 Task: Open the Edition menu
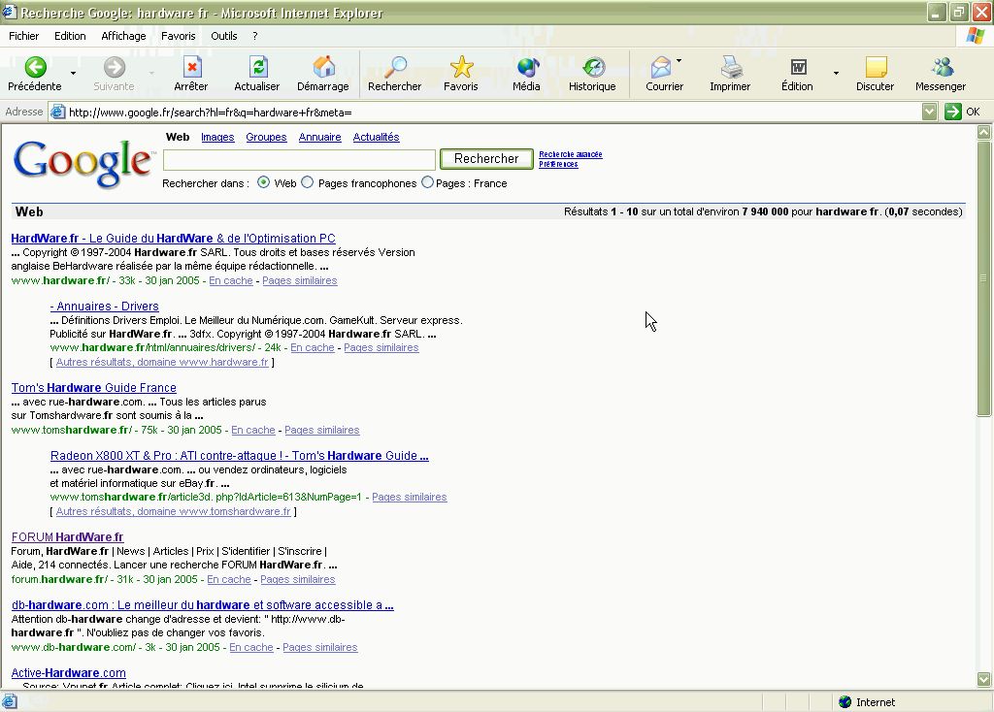point(70,36)
